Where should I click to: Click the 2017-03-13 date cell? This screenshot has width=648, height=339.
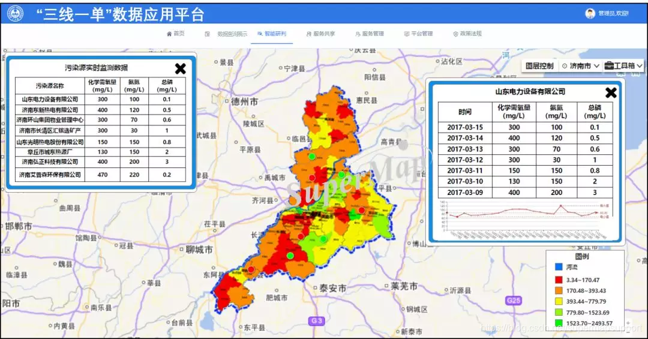tap(465, 149)
